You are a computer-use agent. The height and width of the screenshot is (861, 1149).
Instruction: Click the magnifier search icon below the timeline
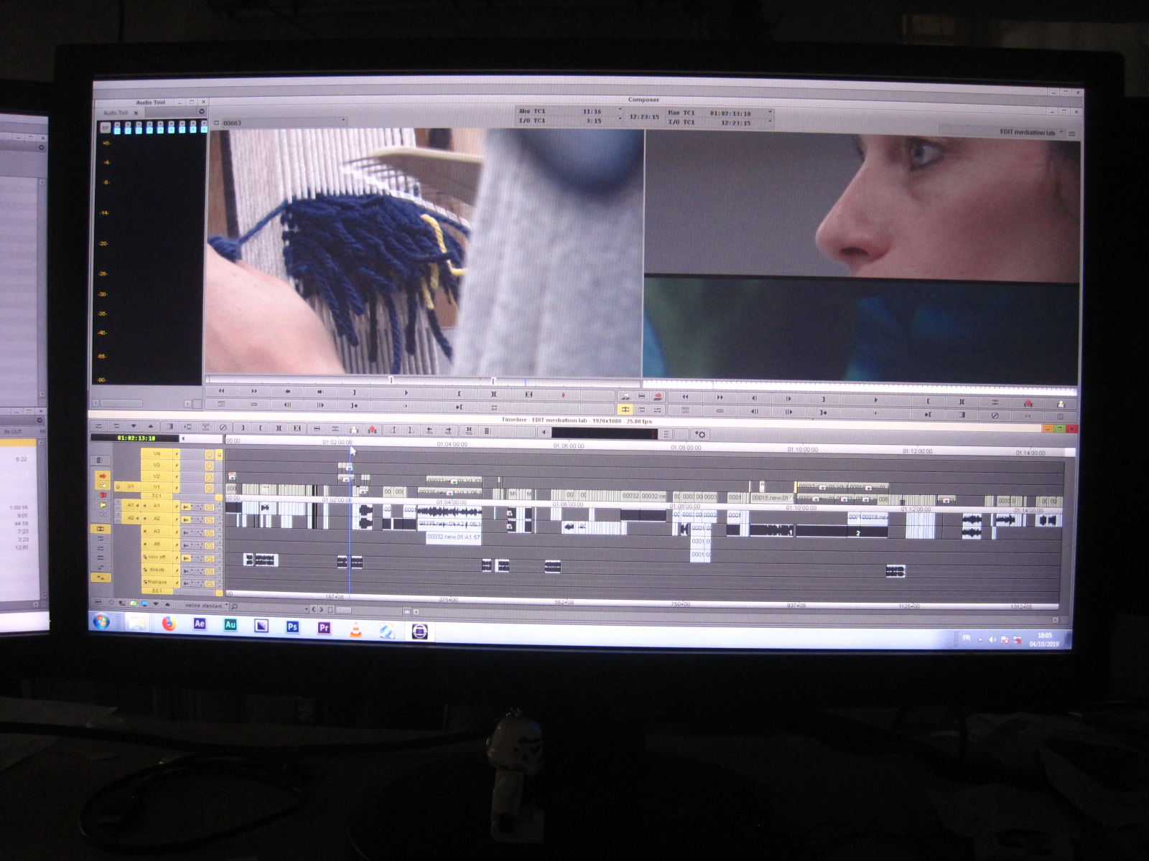[x=234, y=606]
